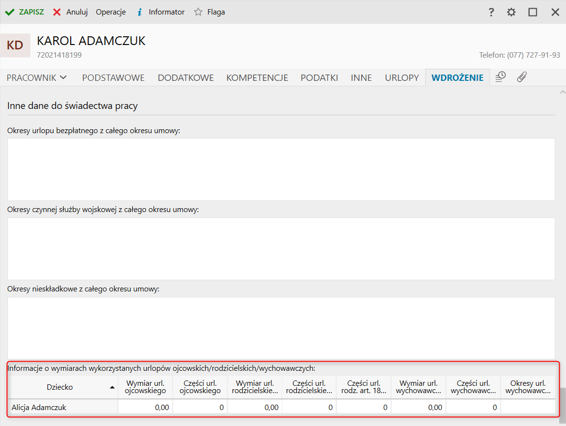The image size is (566, 426).
Task: Click the scroll-up arrow of vertical scrollbar
Action: pyautogui.click(x=563, y=92)
